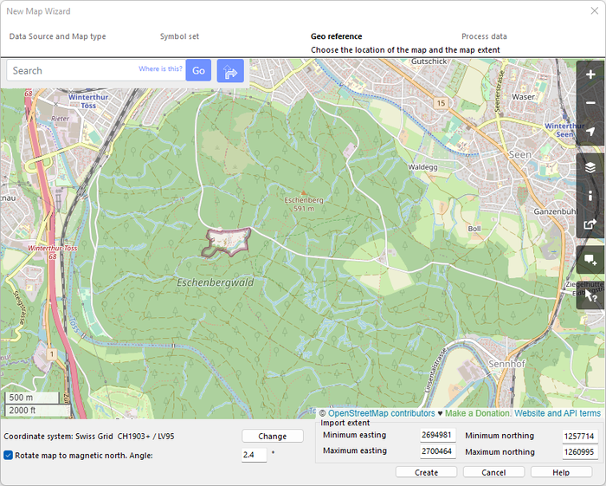Image resolution: width=606 pixels, height=486 pixels.
Task: Go to the Process data step
Action: 484,36
